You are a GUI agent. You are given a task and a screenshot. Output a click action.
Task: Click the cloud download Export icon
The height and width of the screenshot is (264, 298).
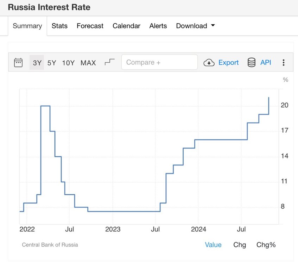point(209,63)
